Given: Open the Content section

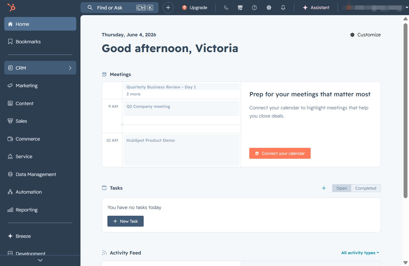Looking at the screenshot, I should (40, 103).
